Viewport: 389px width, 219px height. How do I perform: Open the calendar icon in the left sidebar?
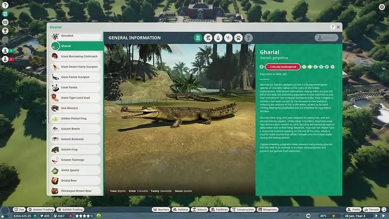5,22
